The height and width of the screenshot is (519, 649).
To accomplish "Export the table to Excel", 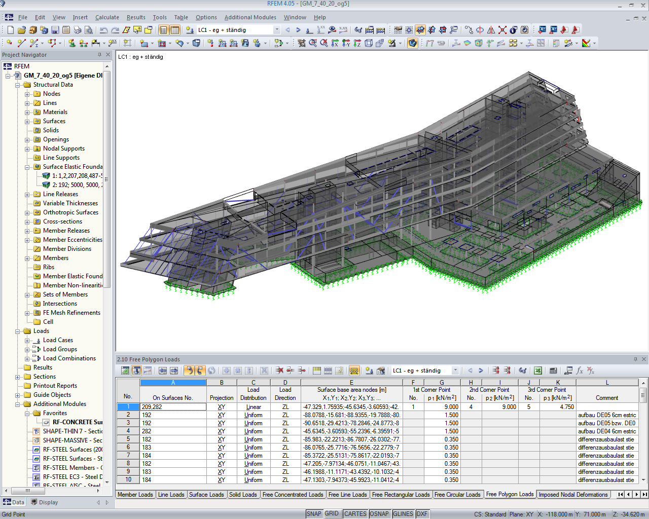I will click(x=538, y=370).
